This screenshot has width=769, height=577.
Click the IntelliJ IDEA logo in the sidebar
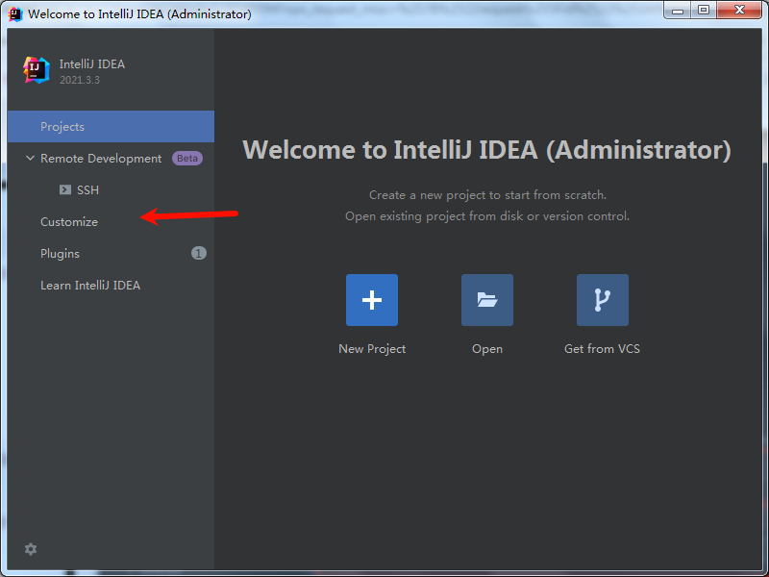(x=37, y=70)
